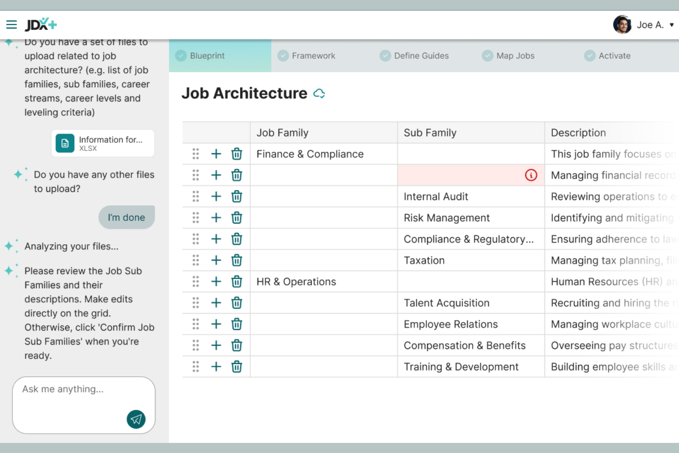679x453 pixels.
Task: Add row below Training & Development
Action: pyautogui.click(x=216, y=366)
